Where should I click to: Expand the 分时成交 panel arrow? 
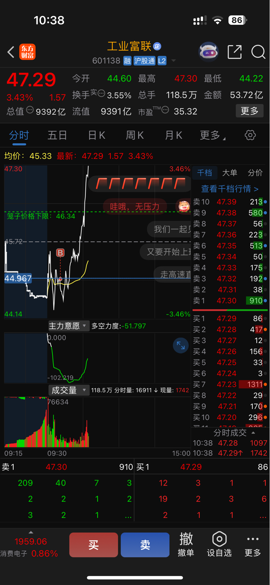click(253, 433)
